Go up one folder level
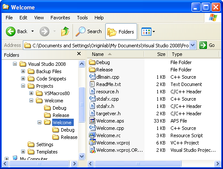The width and height of the screenshot is (223, 169). pyautogui.click(x=65, y=31)
